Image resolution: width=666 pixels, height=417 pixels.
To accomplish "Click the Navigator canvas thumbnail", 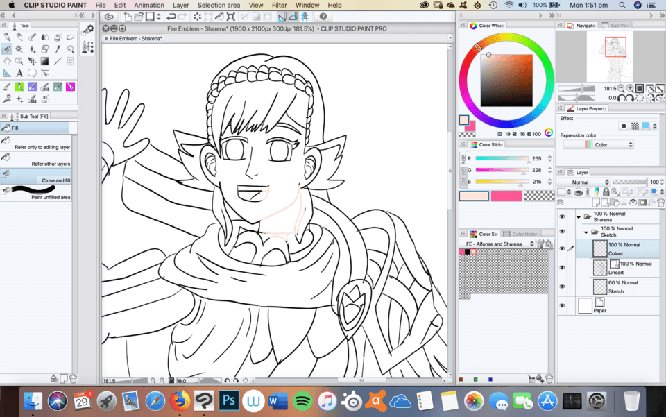I will point(610,56).
